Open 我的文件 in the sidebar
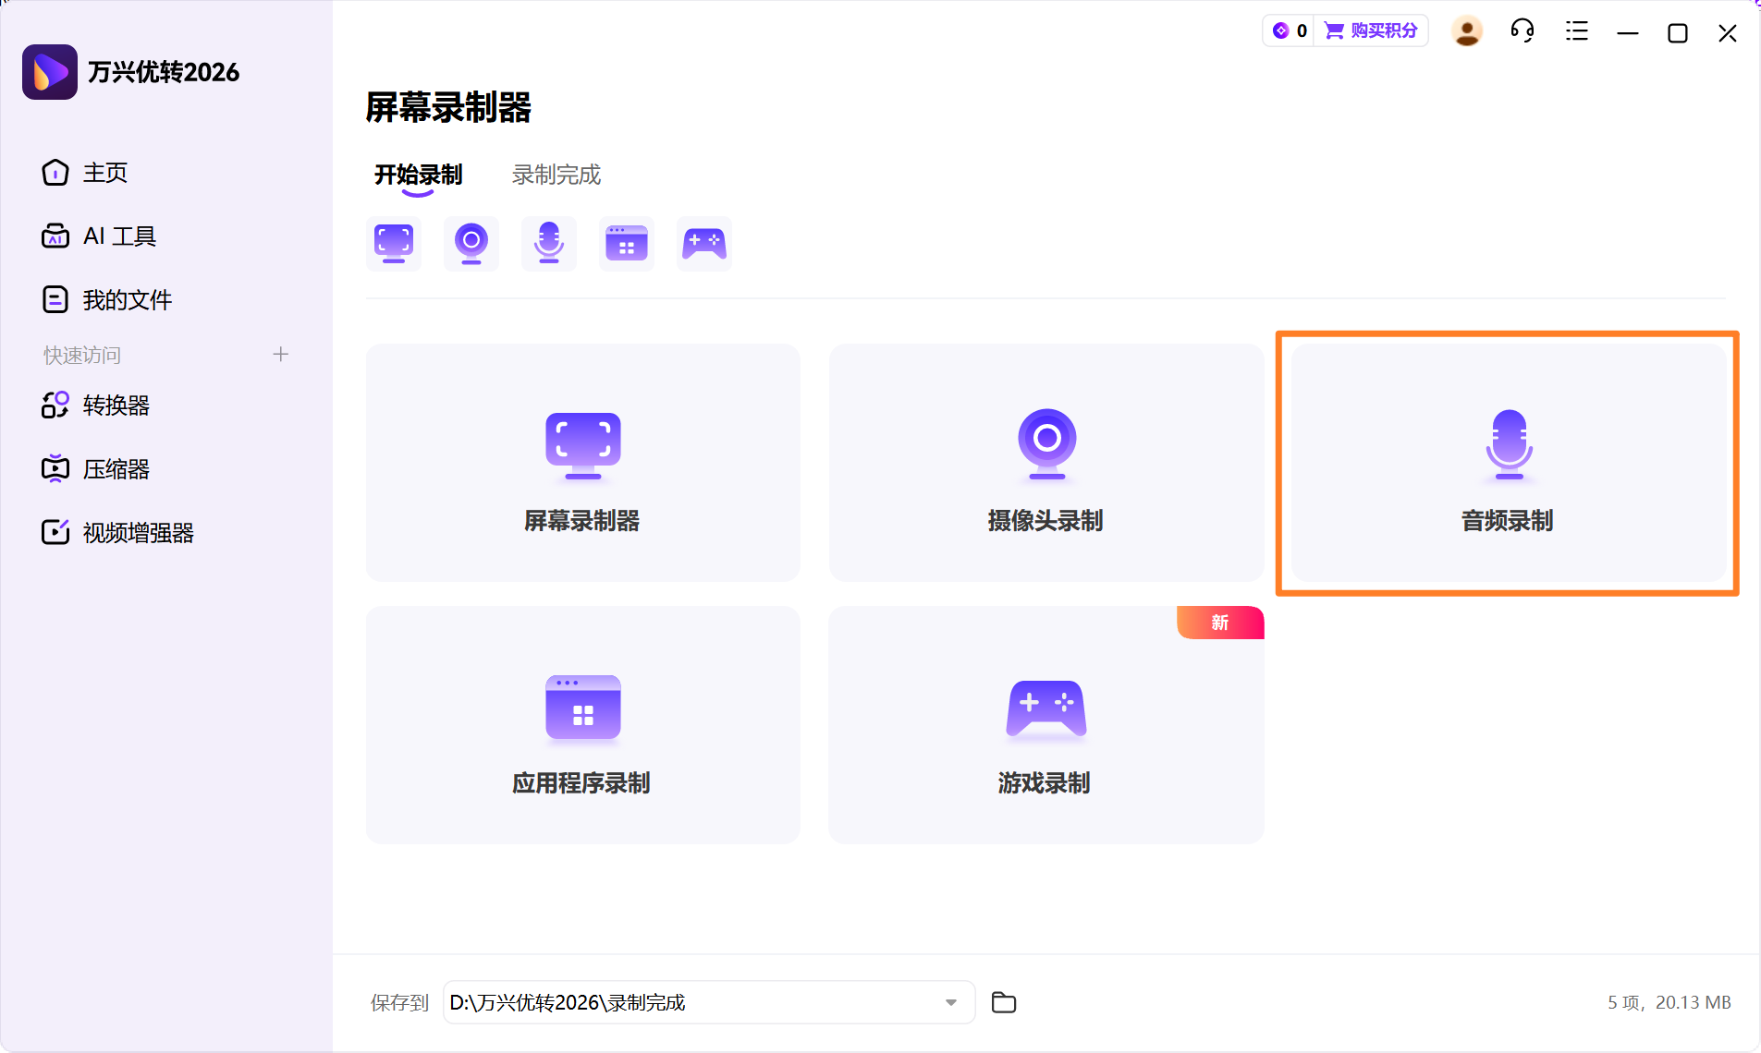1761x1053 pixels. coord(127,298)
